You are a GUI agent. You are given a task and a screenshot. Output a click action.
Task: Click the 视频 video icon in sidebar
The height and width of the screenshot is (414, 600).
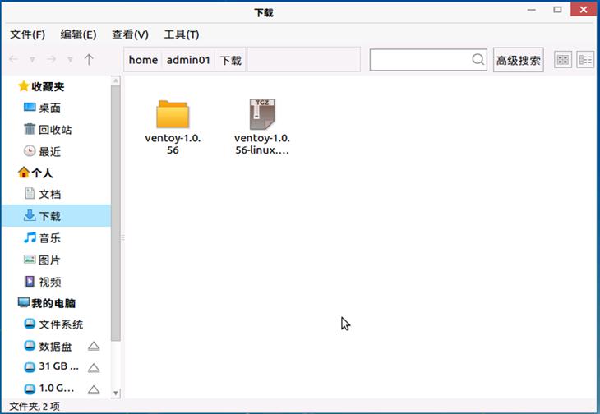[30, 282]
